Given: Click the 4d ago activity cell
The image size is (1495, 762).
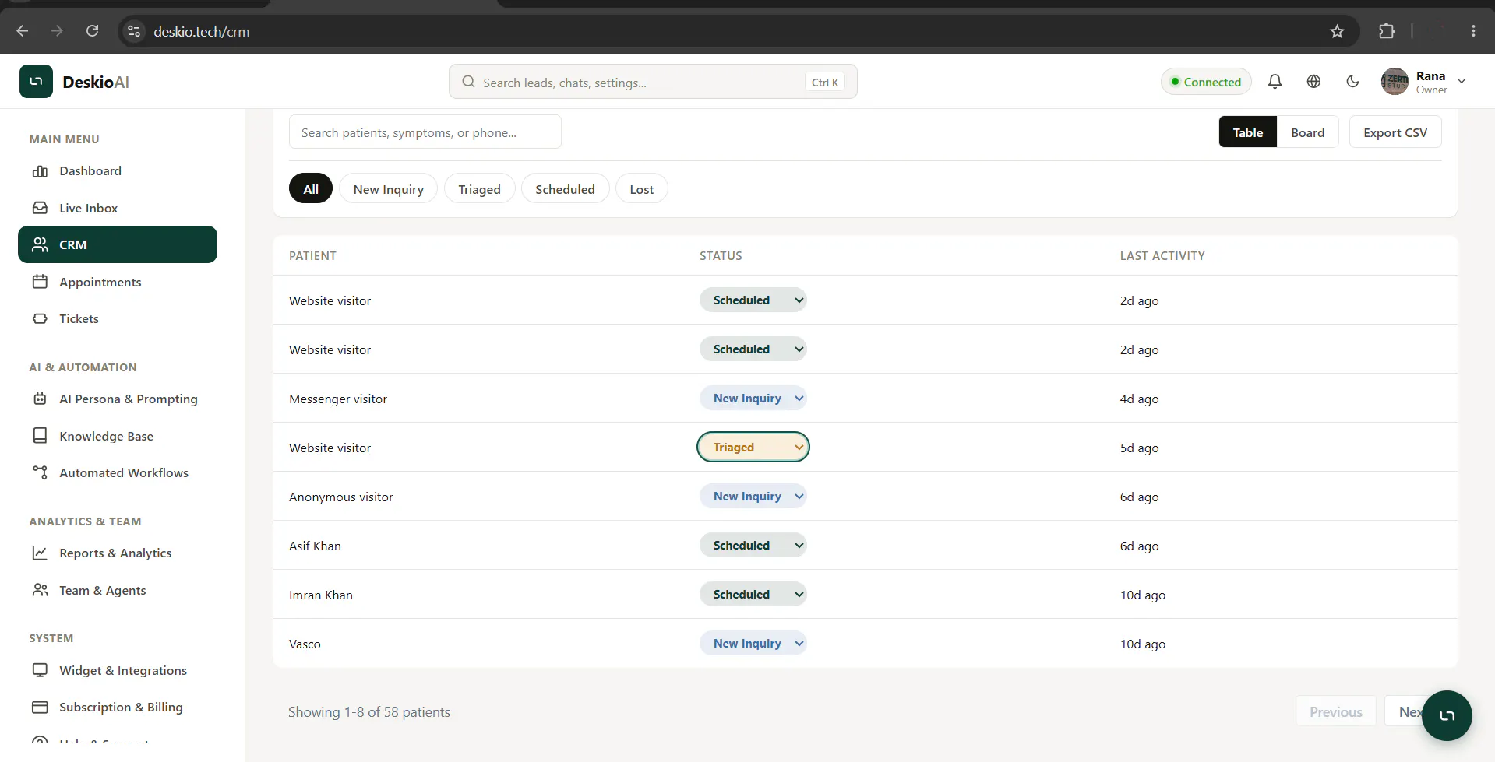Looking at the screenshot, I should [x=1139, y=399].
